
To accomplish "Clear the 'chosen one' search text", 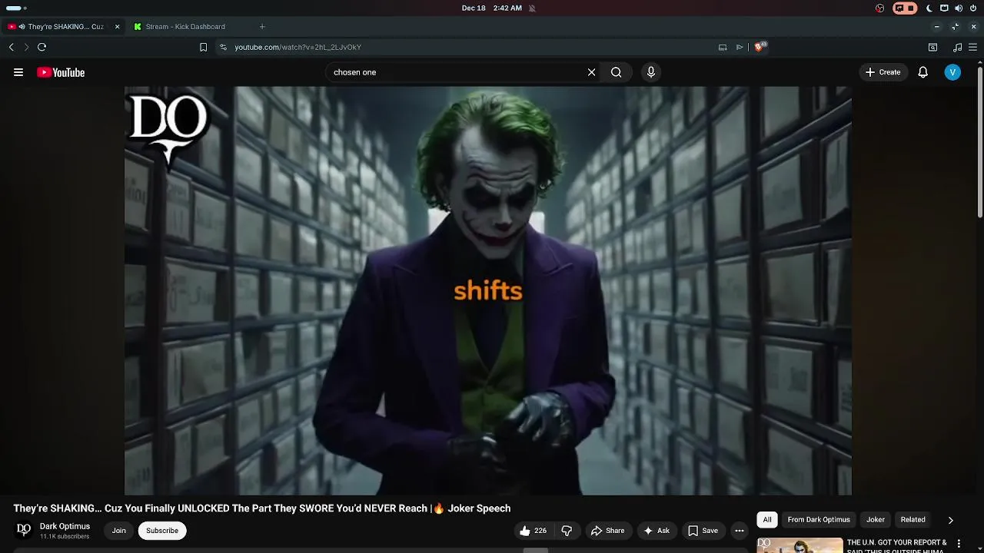I will point(591,72).
